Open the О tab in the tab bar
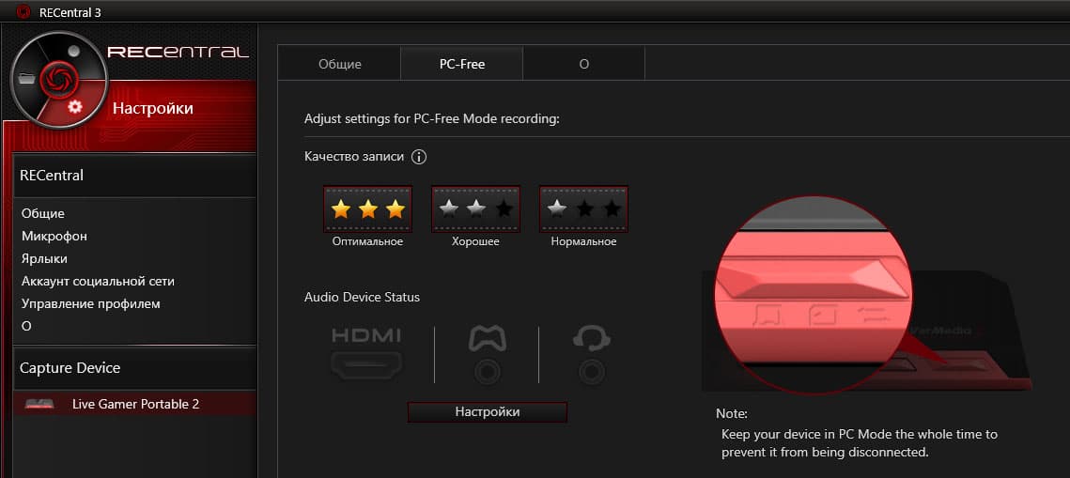The width and height of the screenshot is (1070, 478). [x=584, y=64]
